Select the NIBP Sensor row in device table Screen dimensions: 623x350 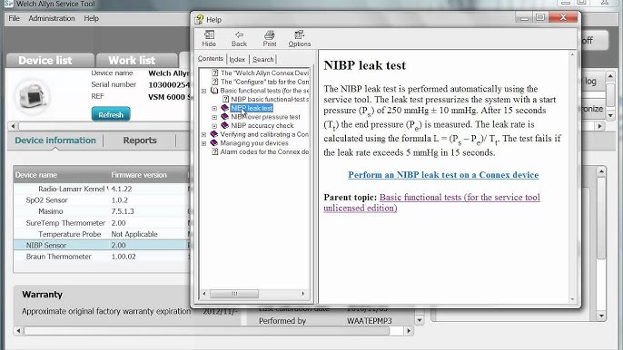(102, 245)
